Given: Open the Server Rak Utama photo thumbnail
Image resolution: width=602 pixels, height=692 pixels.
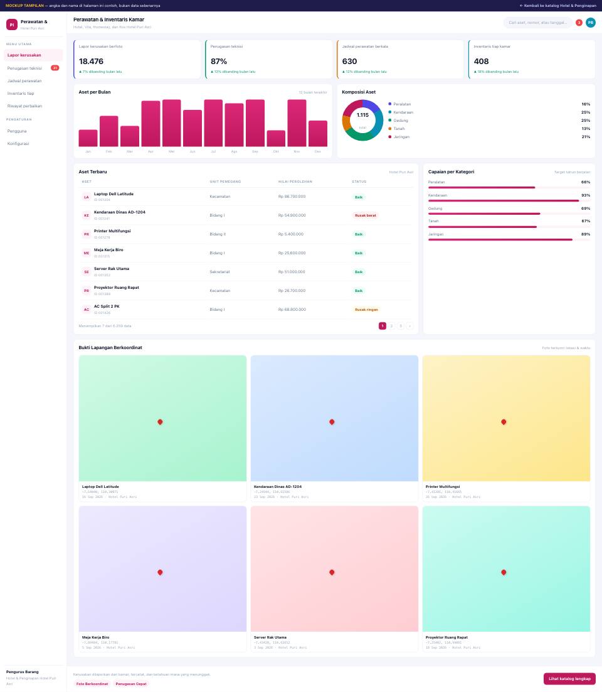Looking at the screenshot, I should tap(334, 569).
